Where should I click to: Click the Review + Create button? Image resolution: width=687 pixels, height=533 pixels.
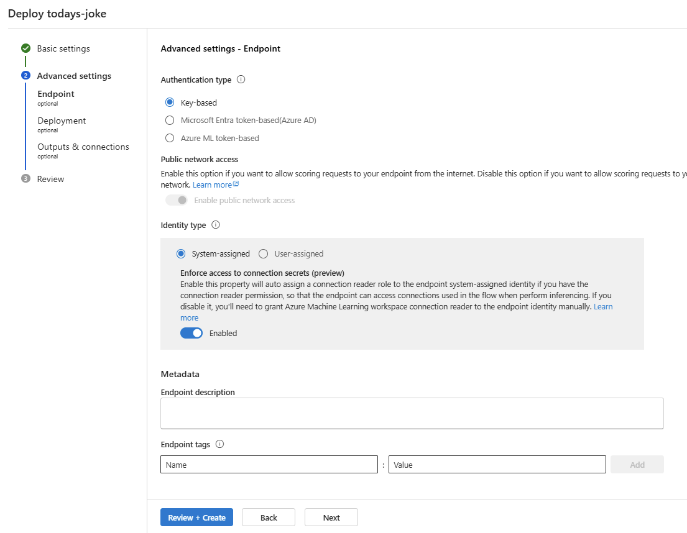tap(196, 517)
